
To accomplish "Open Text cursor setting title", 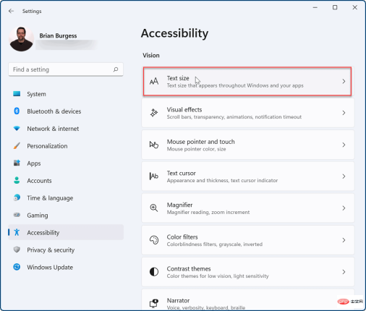I will tap(182, 173).
